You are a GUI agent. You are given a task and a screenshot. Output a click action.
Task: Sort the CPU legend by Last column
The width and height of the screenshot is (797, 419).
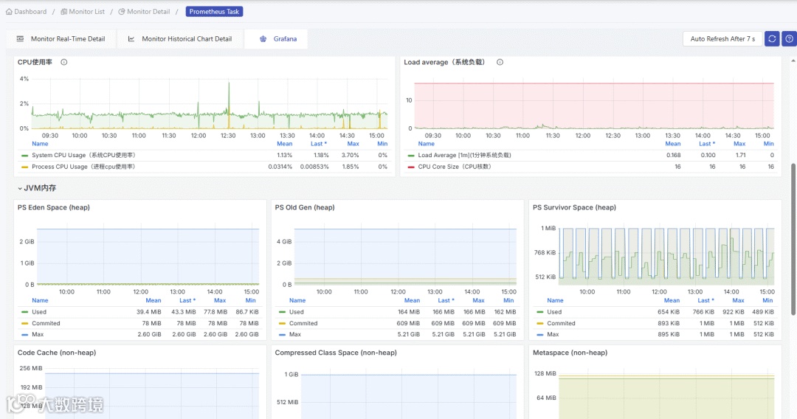pos(319,144)
